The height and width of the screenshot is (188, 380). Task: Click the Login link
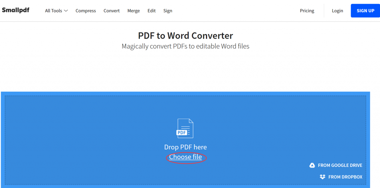(337, 11)
